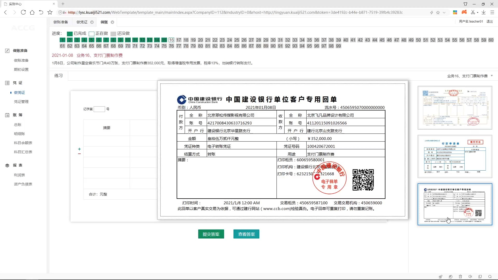The width and height of the screenshot is (498, 280).
Task: Expand the arrow next to the scissors tool
Action: coord(478,12)
